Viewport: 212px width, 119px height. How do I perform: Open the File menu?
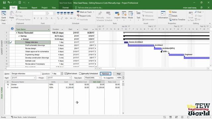pos(4,8)
